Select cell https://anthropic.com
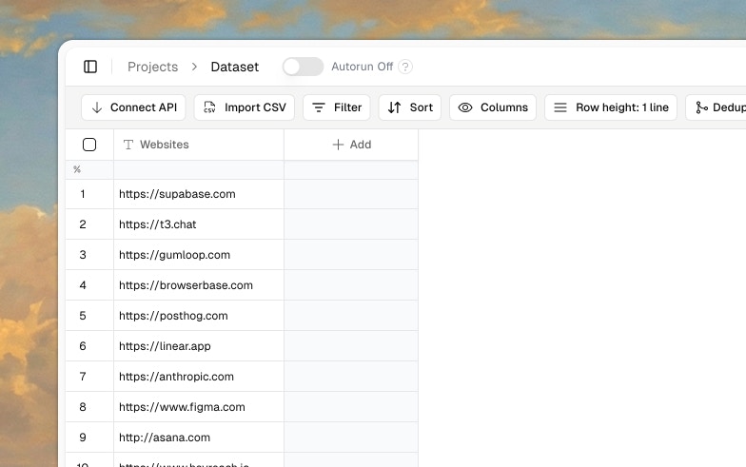Image resolution: width=746 pixels, height=467 pixels. [x=199, y=377]
